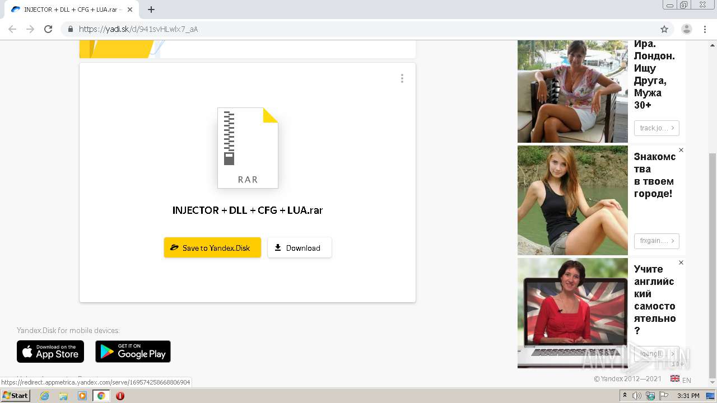Click '© Yandex 2012—2021' footer text
This screenshot has height=403, width=717.
pos(627,379)
